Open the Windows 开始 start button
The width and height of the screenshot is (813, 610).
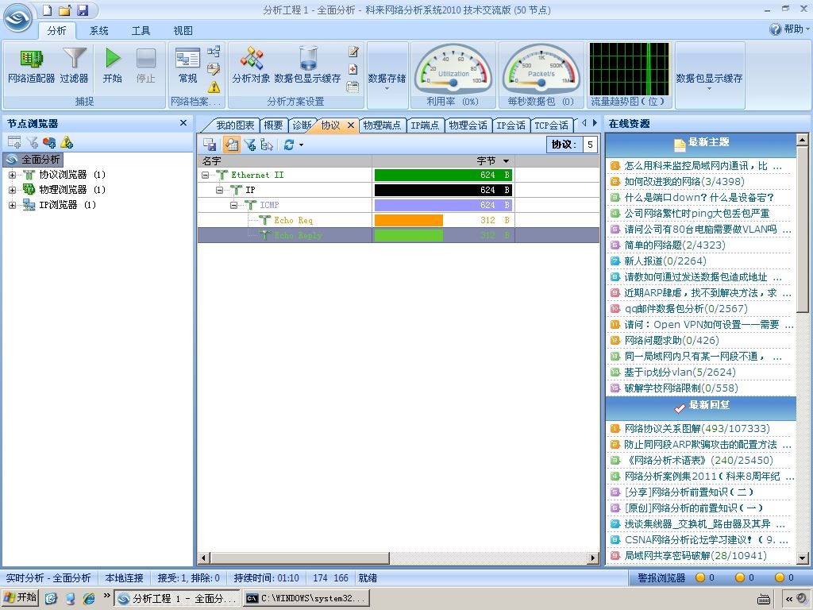20,597
